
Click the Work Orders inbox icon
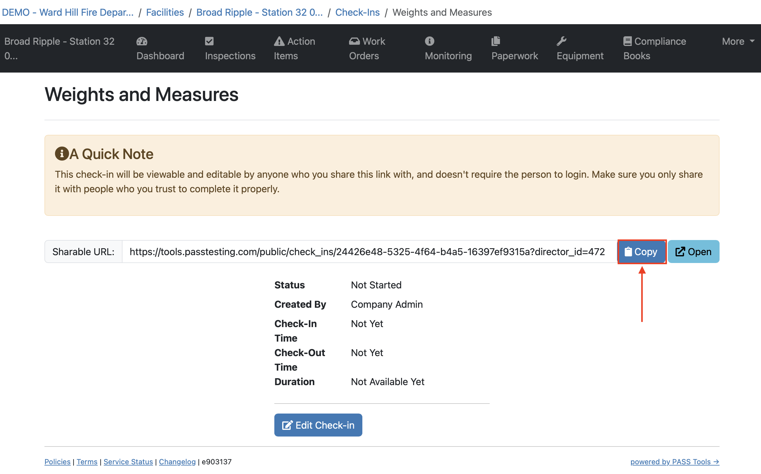click(x=354, y=41)
